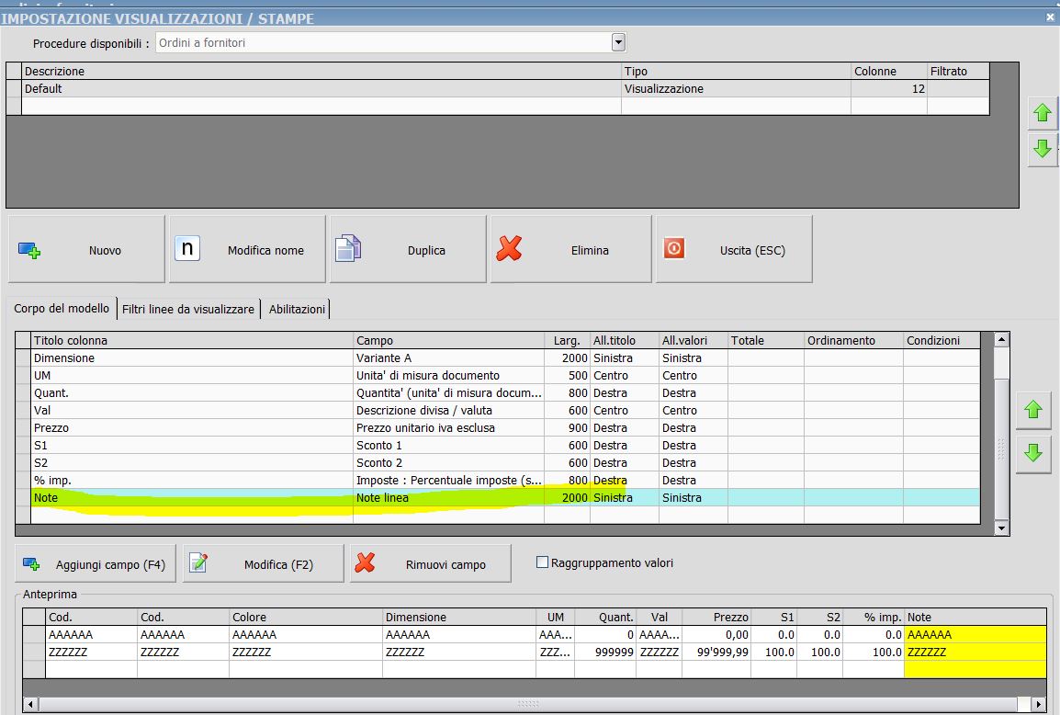Enable Raggruppamento valori checkbox
This screenshot has width=1060, height=715.
tap(543, 562)
